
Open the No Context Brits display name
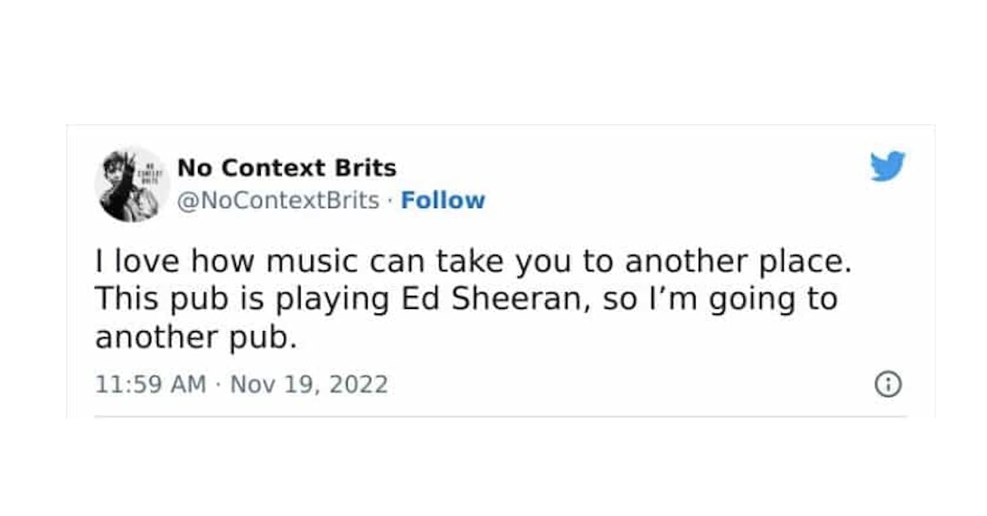click(x=287, y=169)
